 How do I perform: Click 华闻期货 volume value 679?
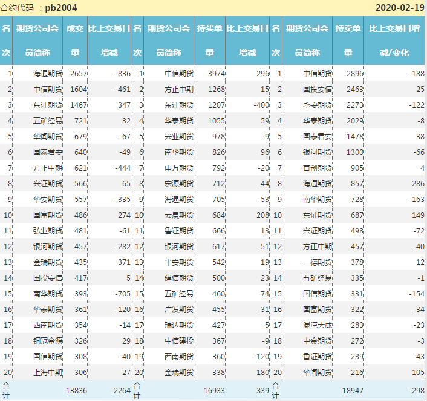[x=80, y=137]
